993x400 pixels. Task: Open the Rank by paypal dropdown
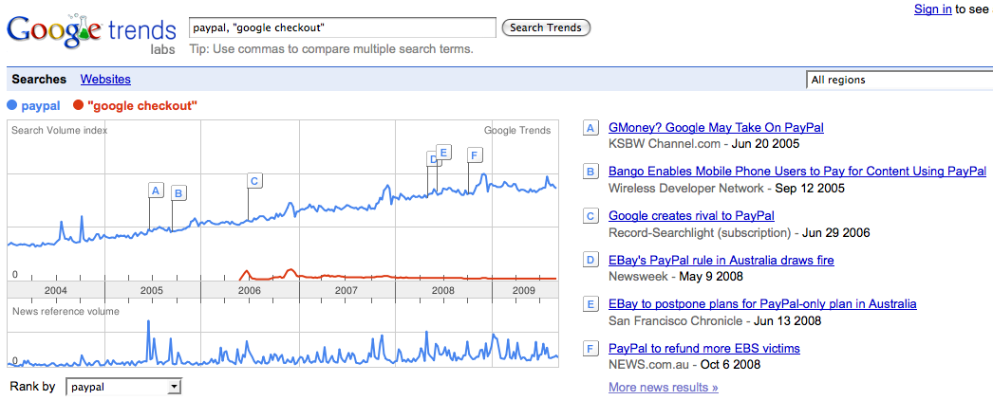tap(123, 387)
